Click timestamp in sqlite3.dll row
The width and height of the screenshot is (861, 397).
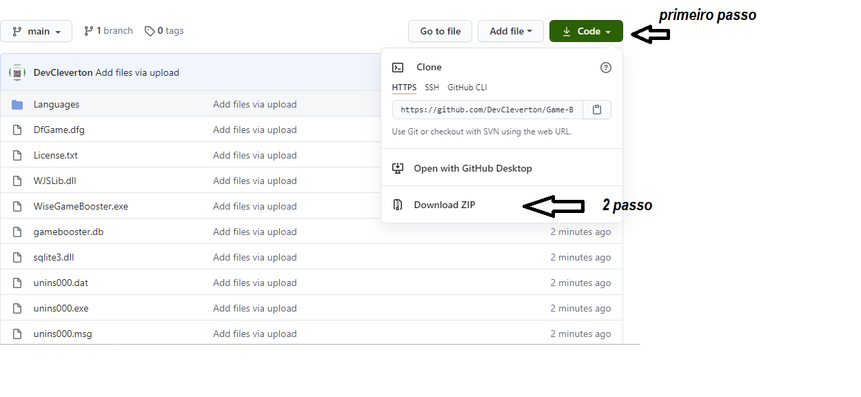coord(580,257)
